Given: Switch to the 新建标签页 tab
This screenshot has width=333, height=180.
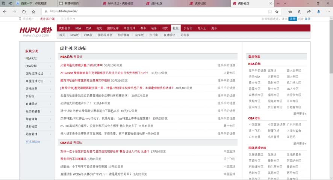Looking at the screenshot, I should point(79,3).
